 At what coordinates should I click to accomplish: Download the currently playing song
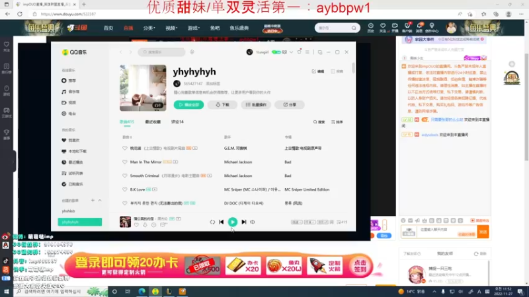[x=145, y=224]
